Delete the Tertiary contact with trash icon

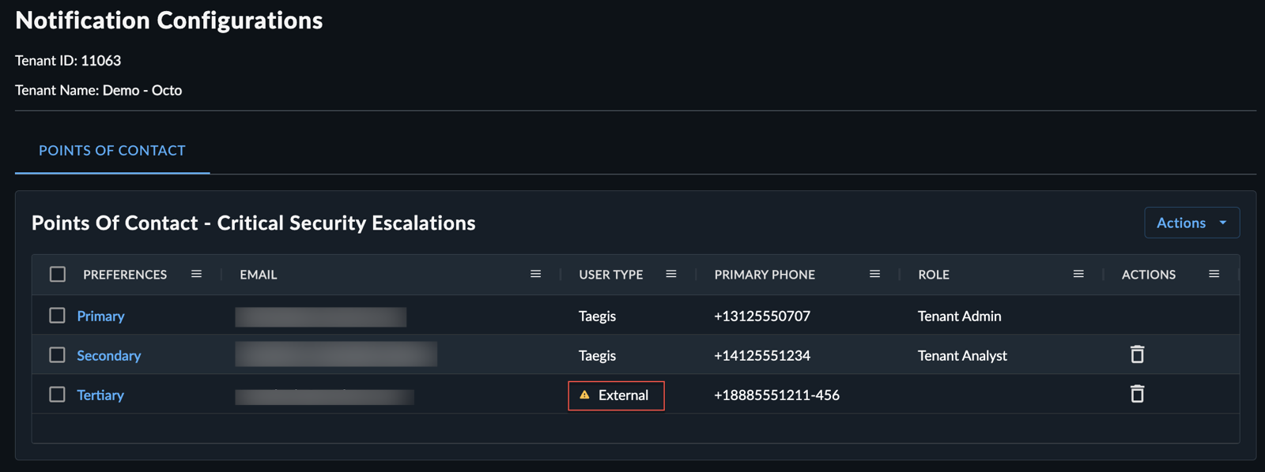click(1137, 394)
